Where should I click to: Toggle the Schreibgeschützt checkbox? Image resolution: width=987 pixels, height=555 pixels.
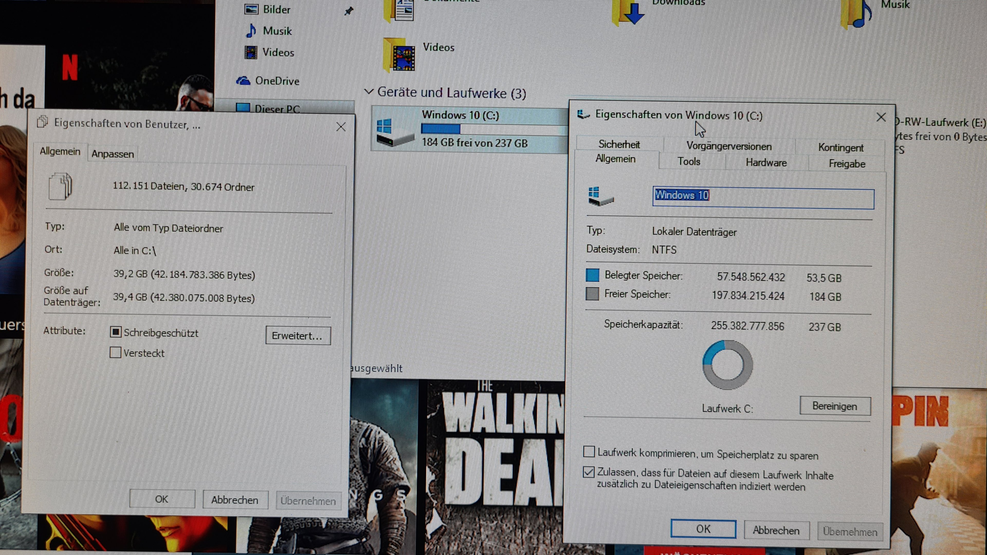(x=116, y=332)
